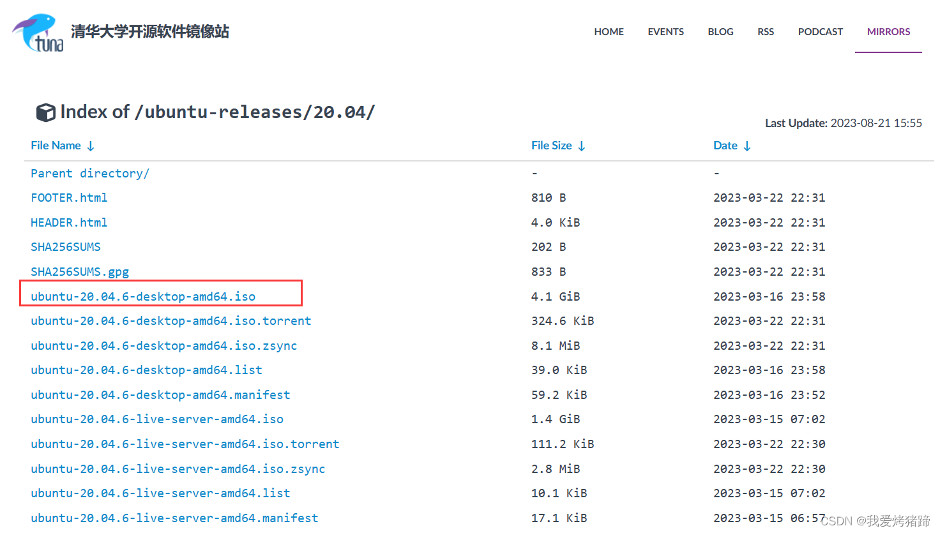Screen dimensions: 940x533
Task: Click the 810 B size of FOOTER.html
Action: 549,198
